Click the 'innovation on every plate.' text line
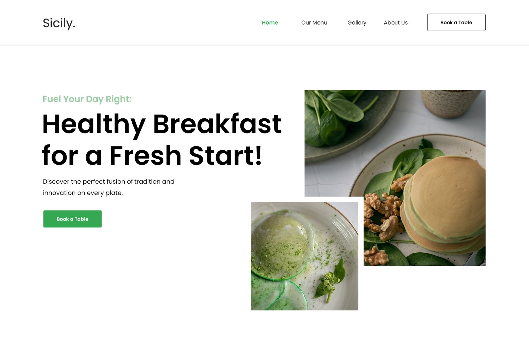529x355 pixels. [x=83, y=193]
